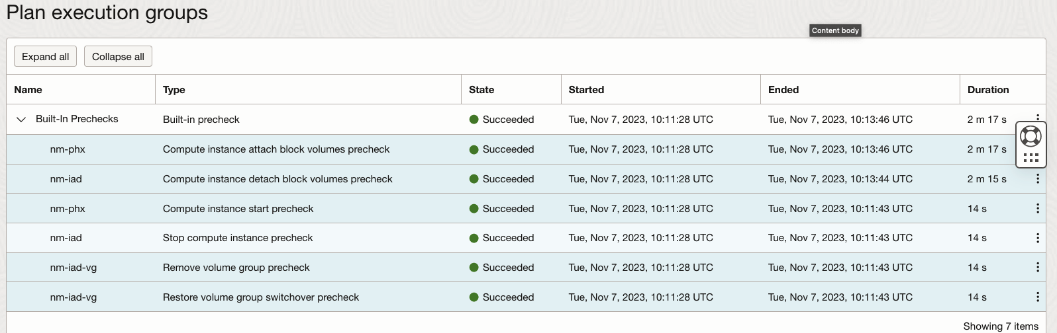Click the Name column header
Image resolution: width=1057 pixels, height=333 pixels.
[x=28, y=90]
